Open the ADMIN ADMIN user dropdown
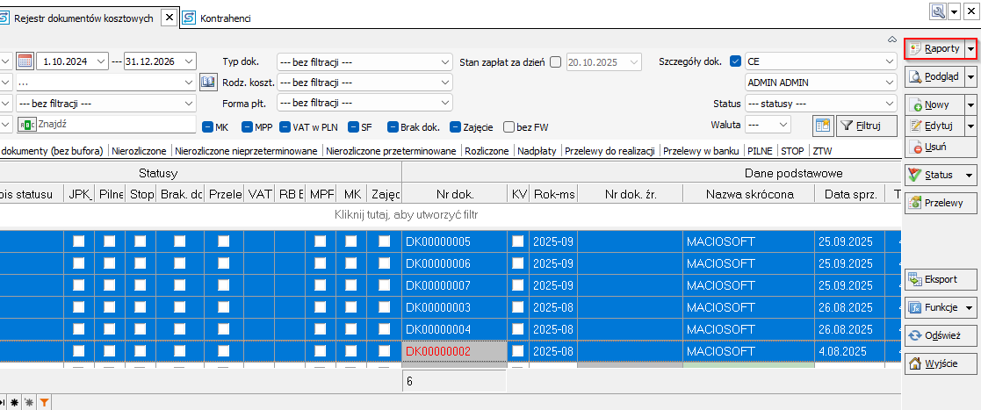This screenshot has height=410, width=981. 890,82
